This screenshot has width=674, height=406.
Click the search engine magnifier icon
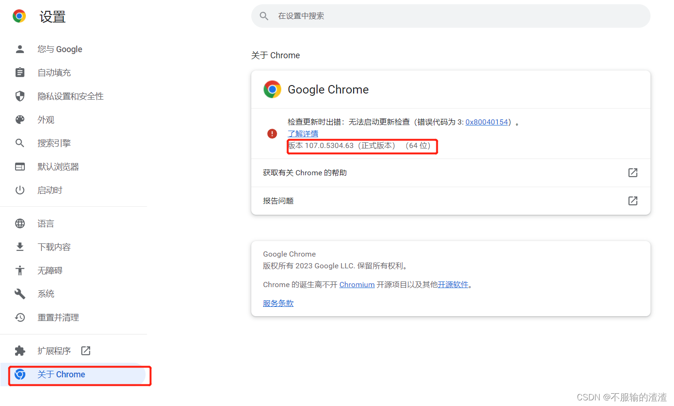20,143
